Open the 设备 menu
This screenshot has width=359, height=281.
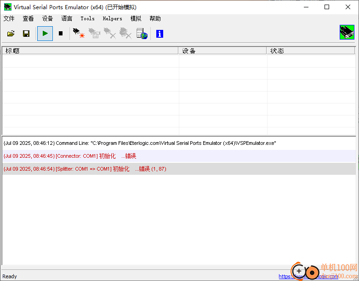47,18
